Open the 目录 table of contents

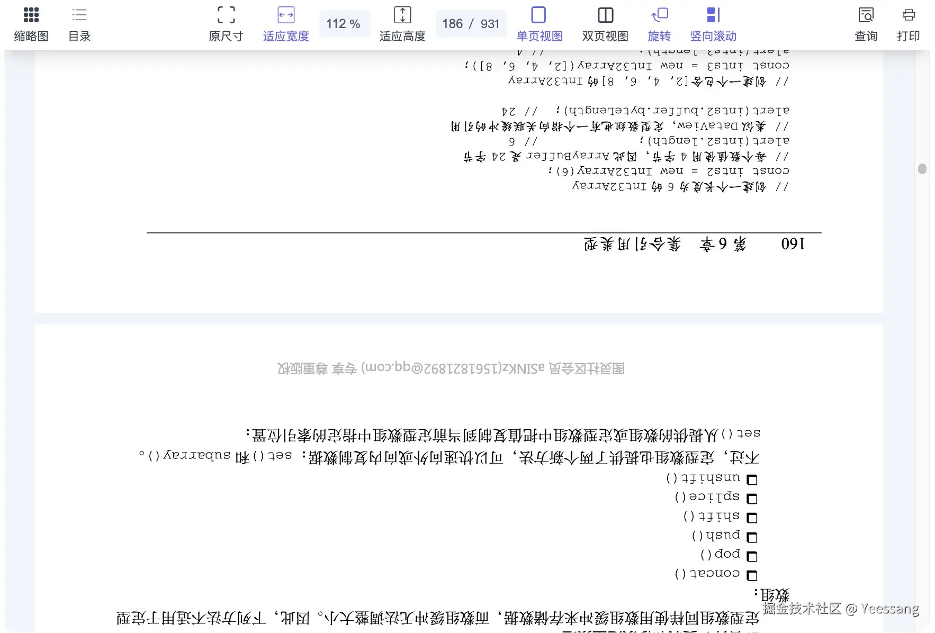[78, 24]
